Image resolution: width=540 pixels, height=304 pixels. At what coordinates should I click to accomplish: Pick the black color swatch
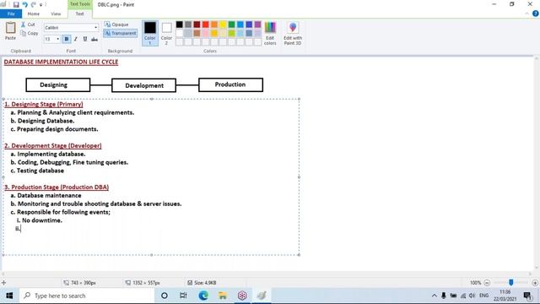(x=180, y=24)
